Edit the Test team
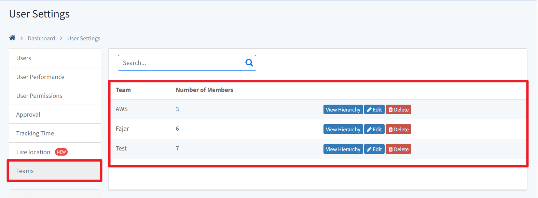 coord(374,149)
